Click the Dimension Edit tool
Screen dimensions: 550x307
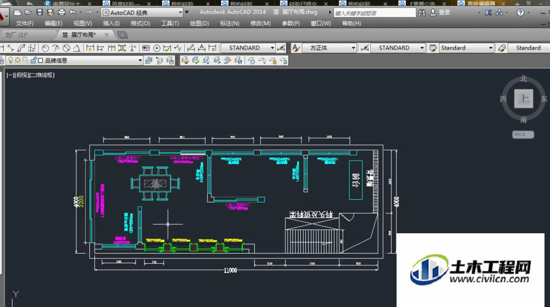click(191, 48)
